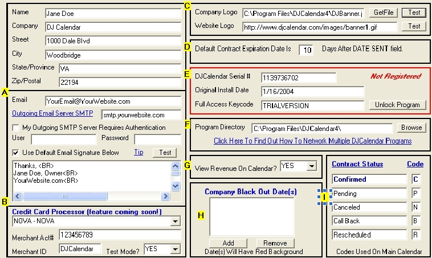Open the Outgoing Email Server SMTP link
432x258 pixels.
coord(52,113)
